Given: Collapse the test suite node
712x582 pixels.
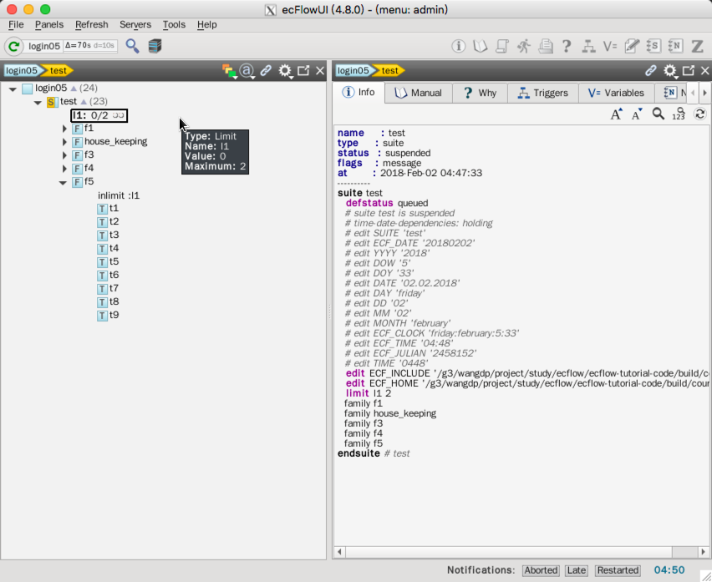Looking at the screenshot, I should [38, 103].
